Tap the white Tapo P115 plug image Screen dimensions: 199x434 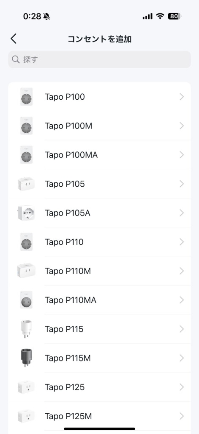point(26,329)
